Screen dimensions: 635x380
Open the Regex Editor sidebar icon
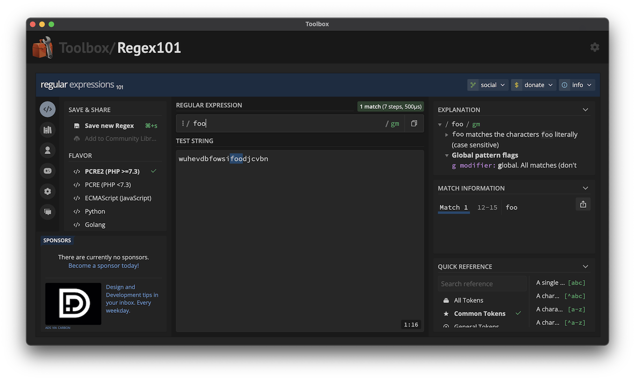pos(48,109)
